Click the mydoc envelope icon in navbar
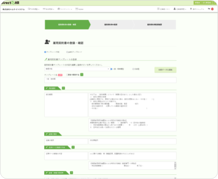 click(x=77, y=9)
